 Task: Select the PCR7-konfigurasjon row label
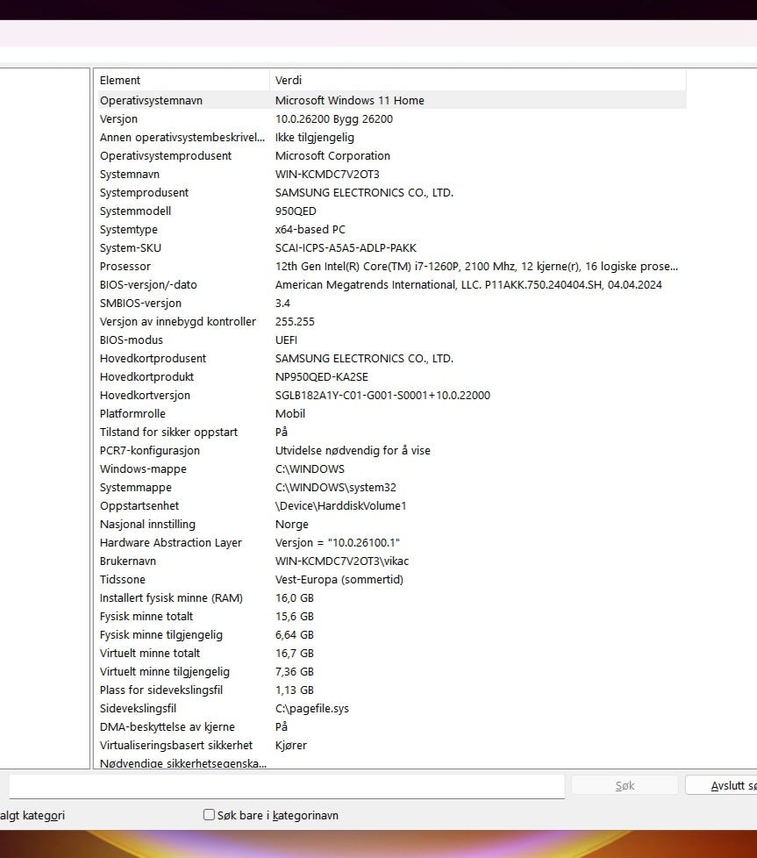tap(150, 450)
